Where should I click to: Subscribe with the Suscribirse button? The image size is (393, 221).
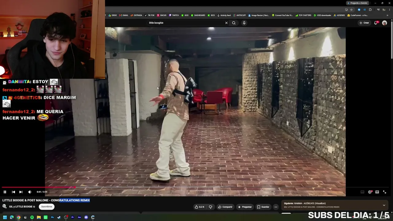click(47, 207)
